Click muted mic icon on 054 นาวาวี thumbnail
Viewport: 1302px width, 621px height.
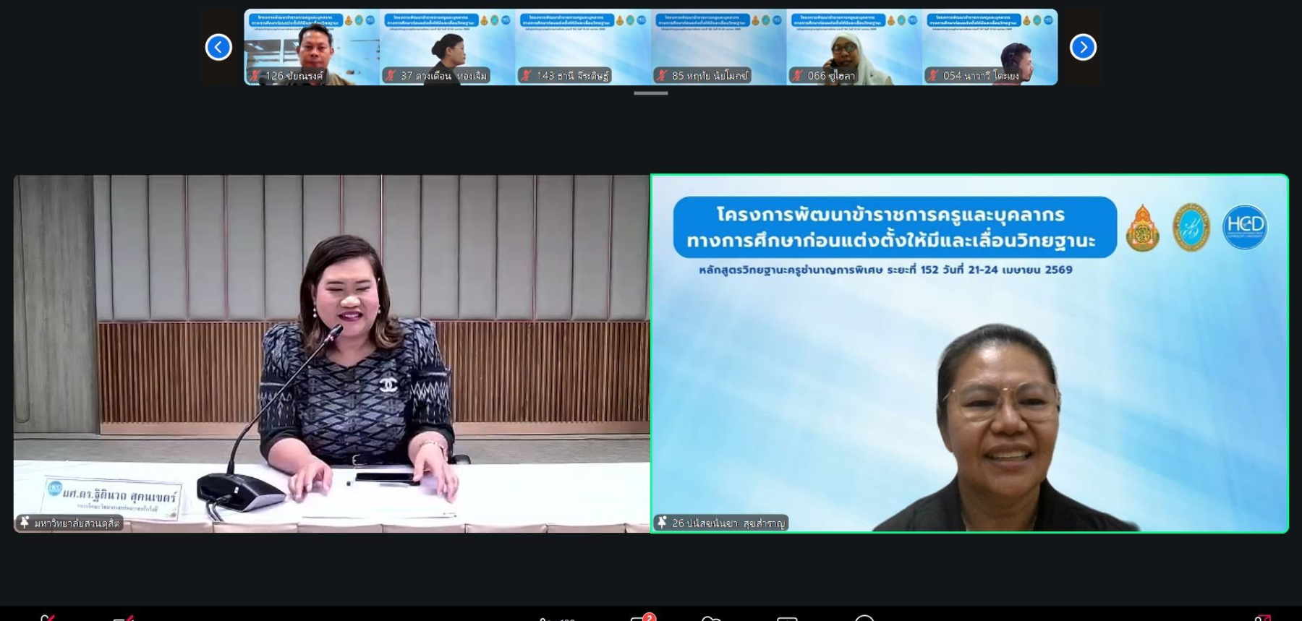coord(933,75)
